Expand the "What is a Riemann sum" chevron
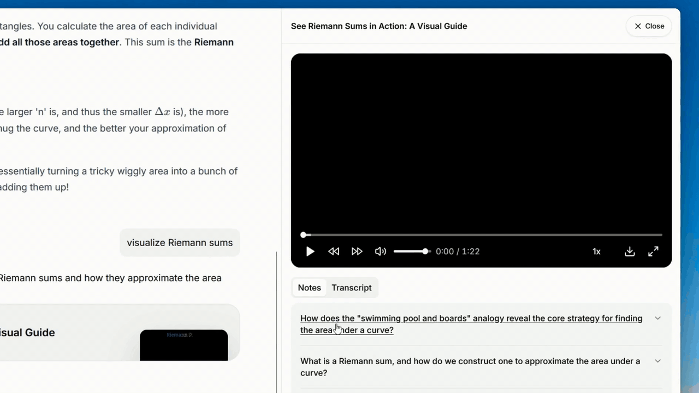This screenshot has width=699, height=393. pyautogui.click(x=657, y=361)
